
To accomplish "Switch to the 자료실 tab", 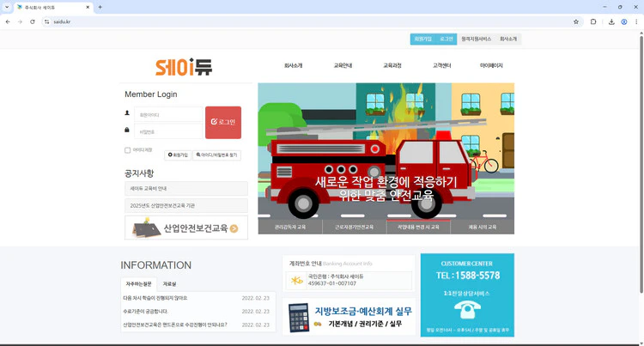I will pyautogui.click(x=170, y=283).
